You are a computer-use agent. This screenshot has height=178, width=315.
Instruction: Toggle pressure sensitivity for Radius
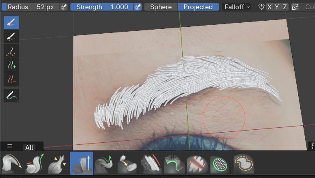(x=64, y=7)
